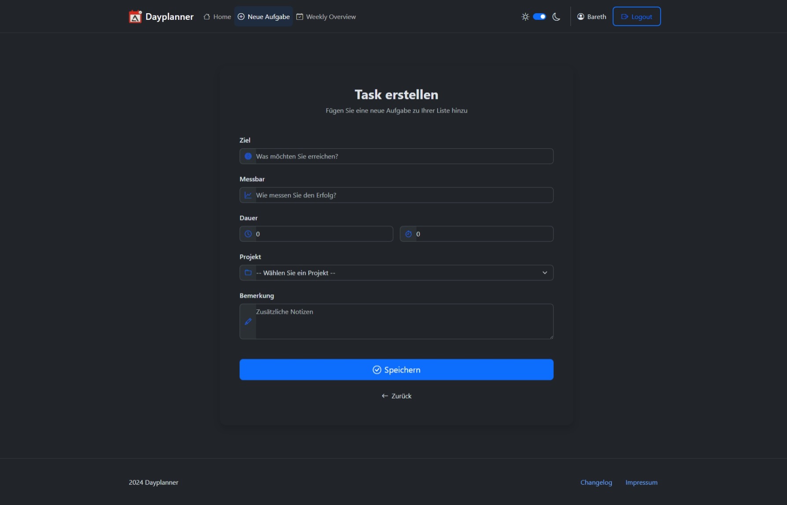The width and height of the screenshot is (787, 505).
Task: Click the user avatar icon next to Bareth
Action: (x=581, y=17)
